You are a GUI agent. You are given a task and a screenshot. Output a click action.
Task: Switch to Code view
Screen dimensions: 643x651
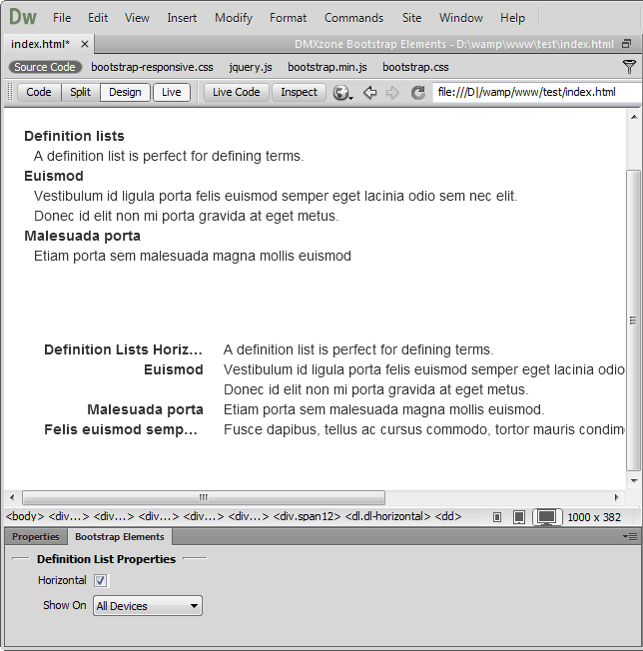point(39,92)
